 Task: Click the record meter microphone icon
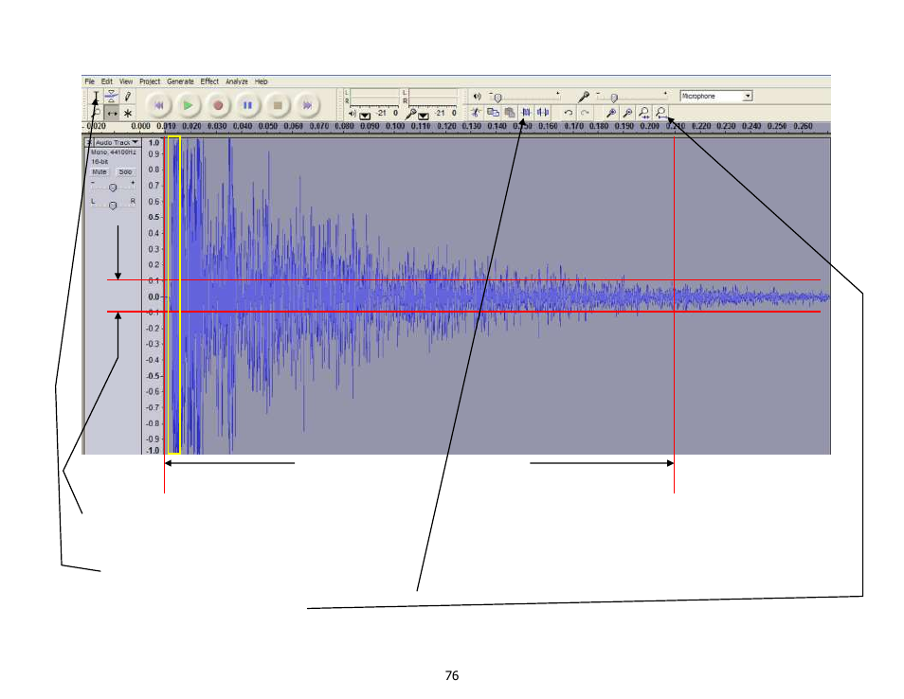click(410, 114)
